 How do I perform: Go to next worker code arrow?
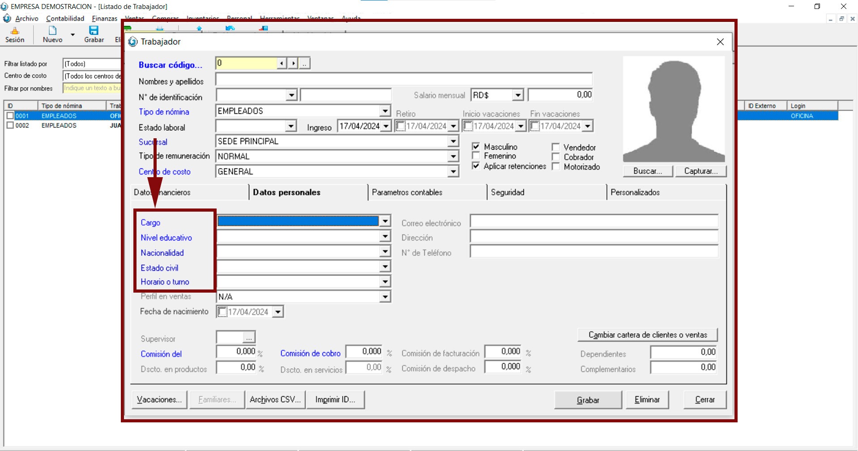coord(293,64)
